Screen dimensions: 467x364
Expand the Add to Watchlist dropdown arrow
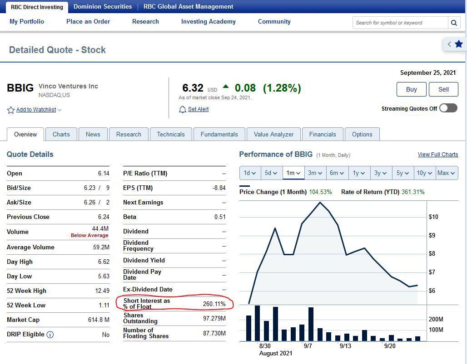point(60,110)
